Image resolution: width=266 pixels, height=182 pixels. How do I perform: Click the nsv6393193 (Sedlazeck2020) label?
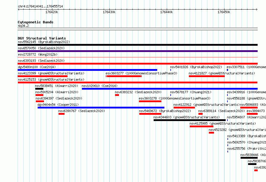[x=41, y=61]
